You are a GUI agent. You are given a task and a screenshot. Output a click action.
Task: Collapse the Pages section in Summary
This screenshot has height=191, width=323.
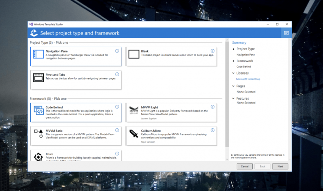(x=233, y=86)
